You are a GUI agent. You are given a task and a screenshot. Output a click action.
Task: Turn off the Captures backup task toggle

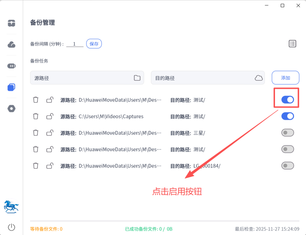(287, 116)
